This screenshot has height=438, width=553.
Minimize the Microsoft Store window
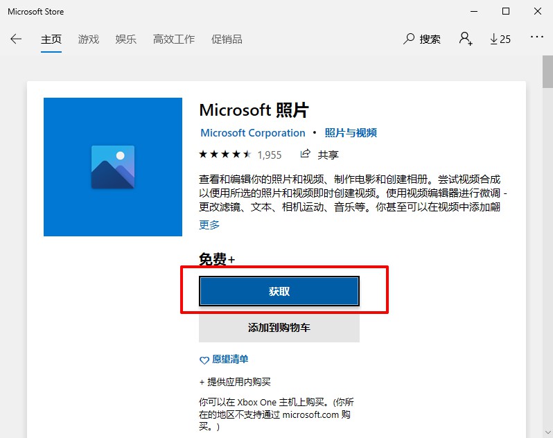[474, 11]
